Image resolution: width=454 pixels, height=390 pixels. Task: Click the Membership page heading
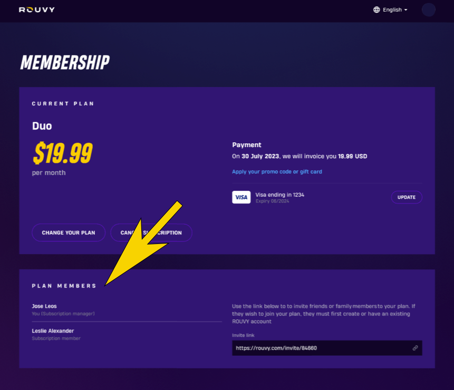click(x=65, y=63)
